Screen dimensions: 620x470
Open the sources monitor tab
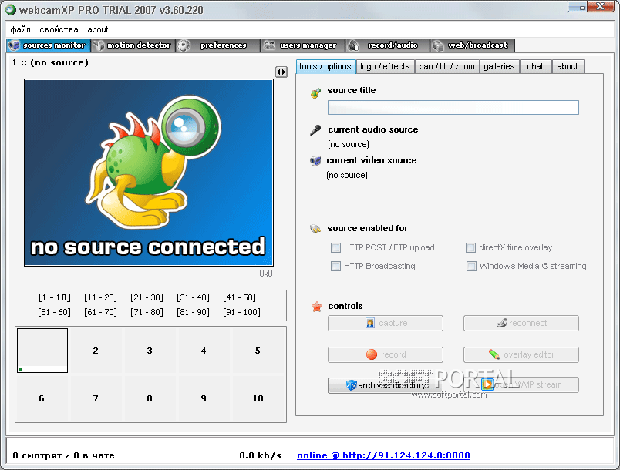tap(49, 45)
